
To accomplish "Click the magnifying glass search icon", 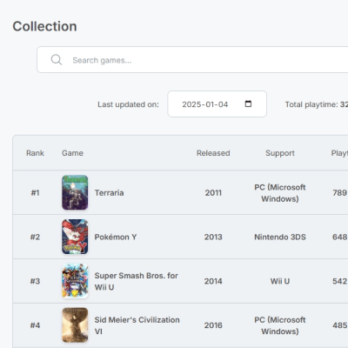I will [57, 60].
